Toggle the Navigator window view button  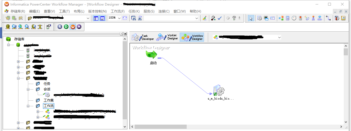point(96,18)
